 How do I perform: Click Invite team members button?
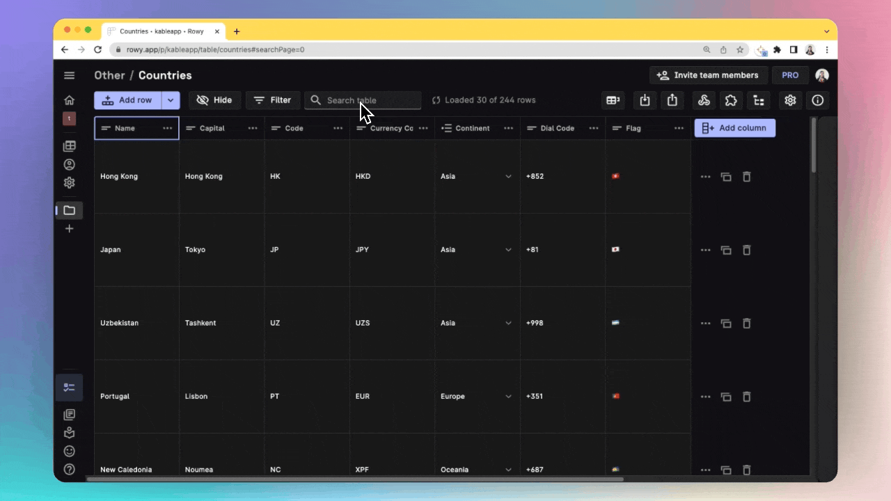pos(709,75)
